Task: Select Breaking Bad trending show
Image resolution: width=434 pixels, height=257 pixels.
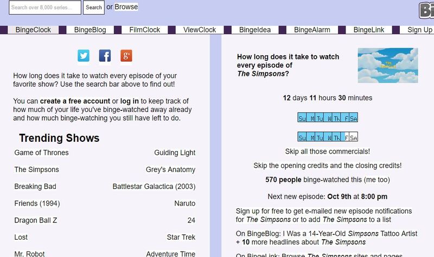Action: (x=35, y=186)
